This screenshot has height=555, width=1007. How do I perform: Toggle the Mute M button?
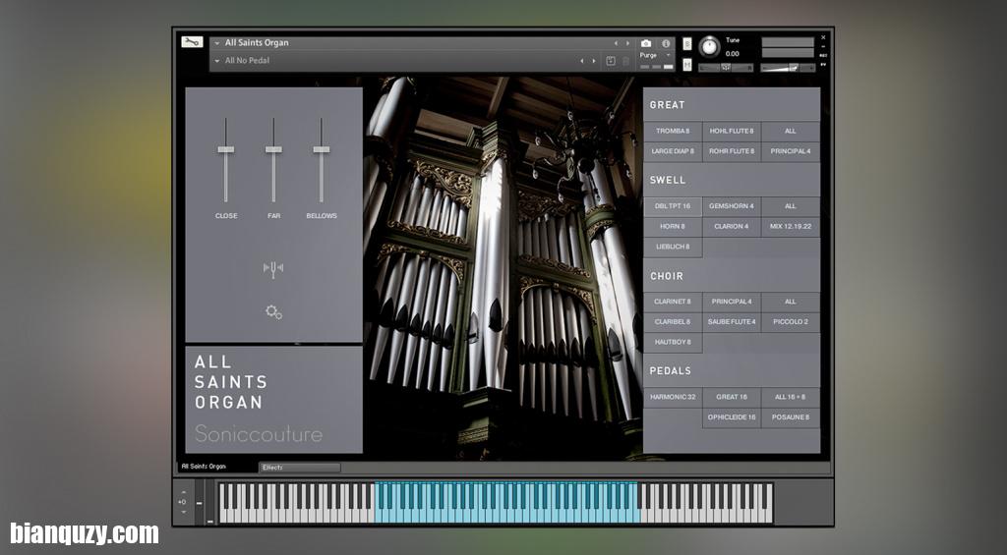tap(687, 65)
